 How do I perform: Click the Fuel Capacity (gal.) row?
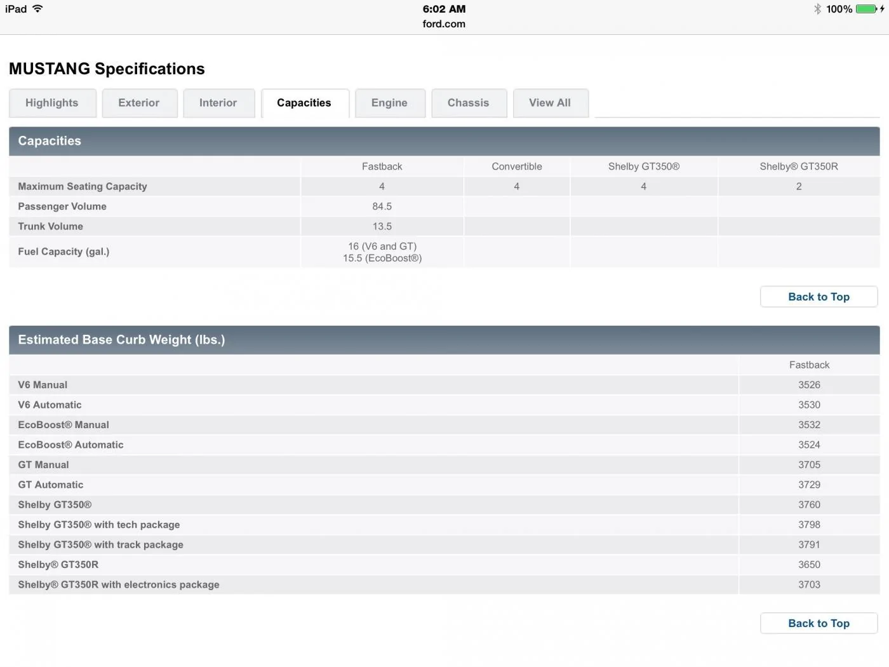[x=444, y=252]
